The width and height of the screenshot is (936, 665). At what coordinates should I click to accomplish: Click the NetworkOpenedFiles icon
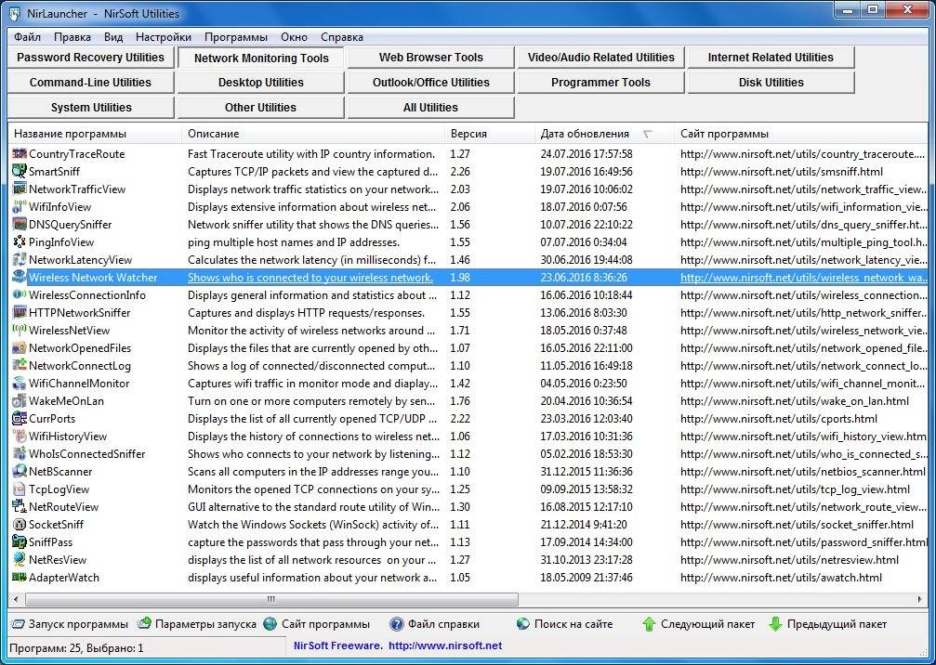(20, 348)
